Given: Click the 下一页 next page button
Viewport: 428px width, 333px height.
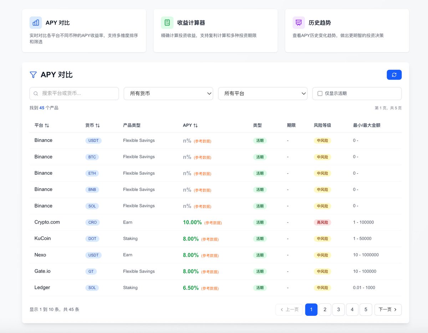Looking at the screenshot, I should [x=388, y=309].
